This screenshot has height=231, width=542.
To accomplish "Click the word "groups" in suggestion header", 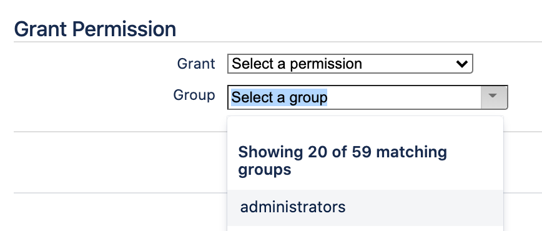I will tap(264, 170).
